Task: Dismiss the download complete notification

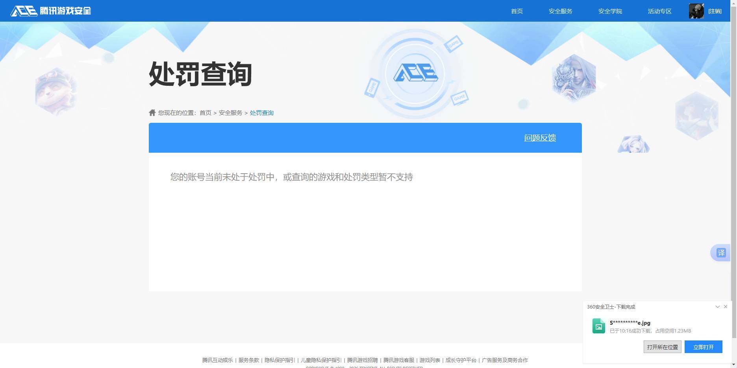Action: click(x=726, y=307)
